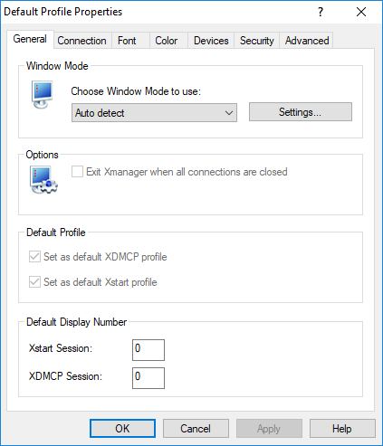Viewport: 383px width, 446px height.
Task: Click the monitor icon in Window Mode
Action: pyautogui.click(x=43, y=94)
